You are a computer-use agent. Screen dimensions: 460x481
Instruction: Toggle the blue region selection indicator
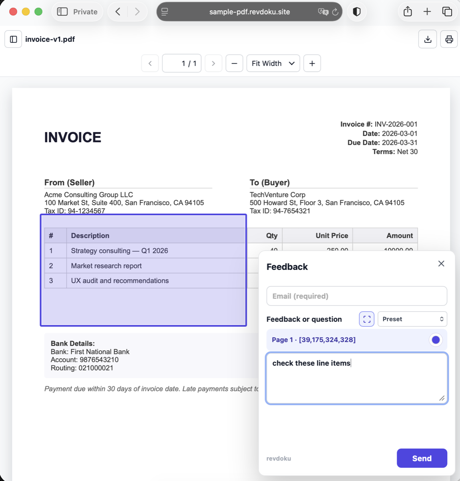[x=436, y=340]
